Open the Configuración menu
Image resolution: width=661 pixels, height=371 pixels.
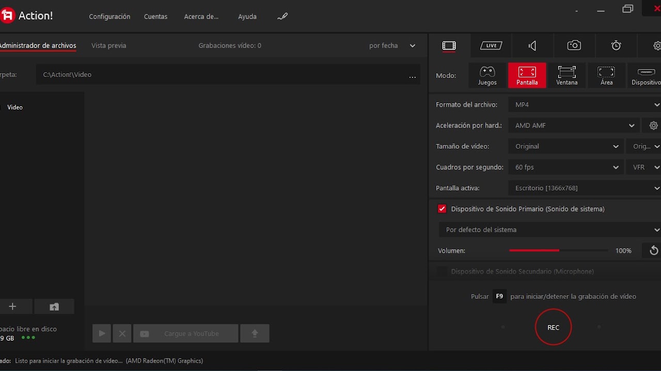point(109,17)
